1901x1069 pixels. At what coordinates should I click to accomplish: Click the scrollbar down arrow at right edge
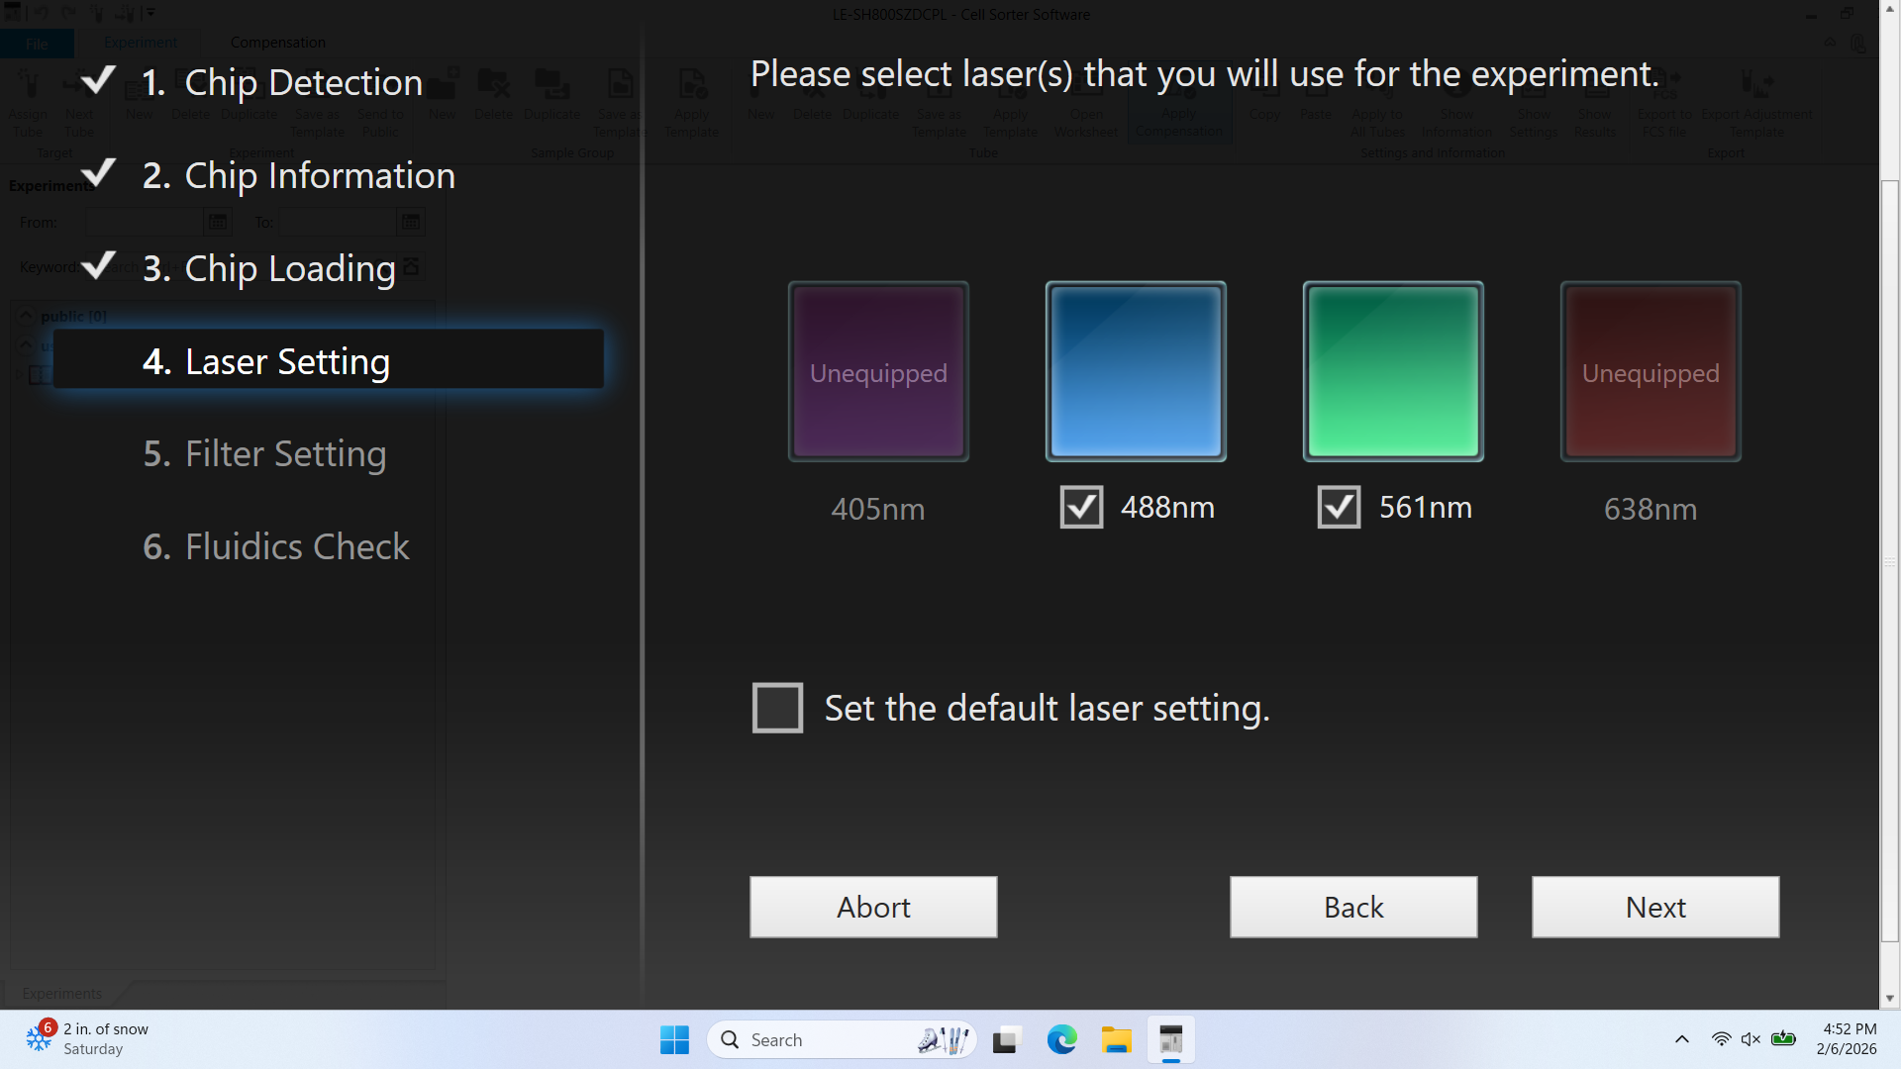coord(1890,999)
